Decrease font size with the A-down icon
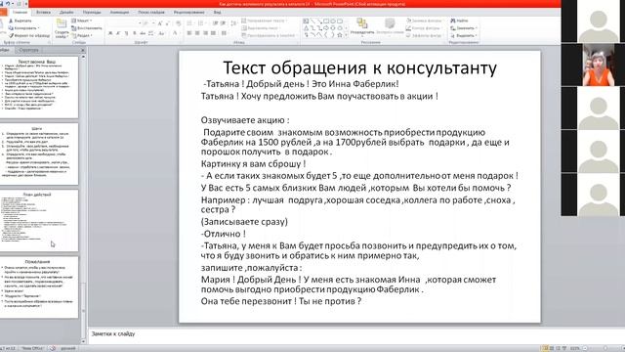 coord(167,23)
